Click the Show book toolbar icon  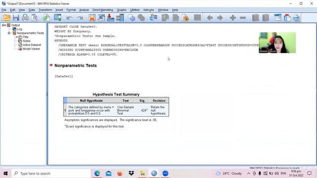[256, 18]
